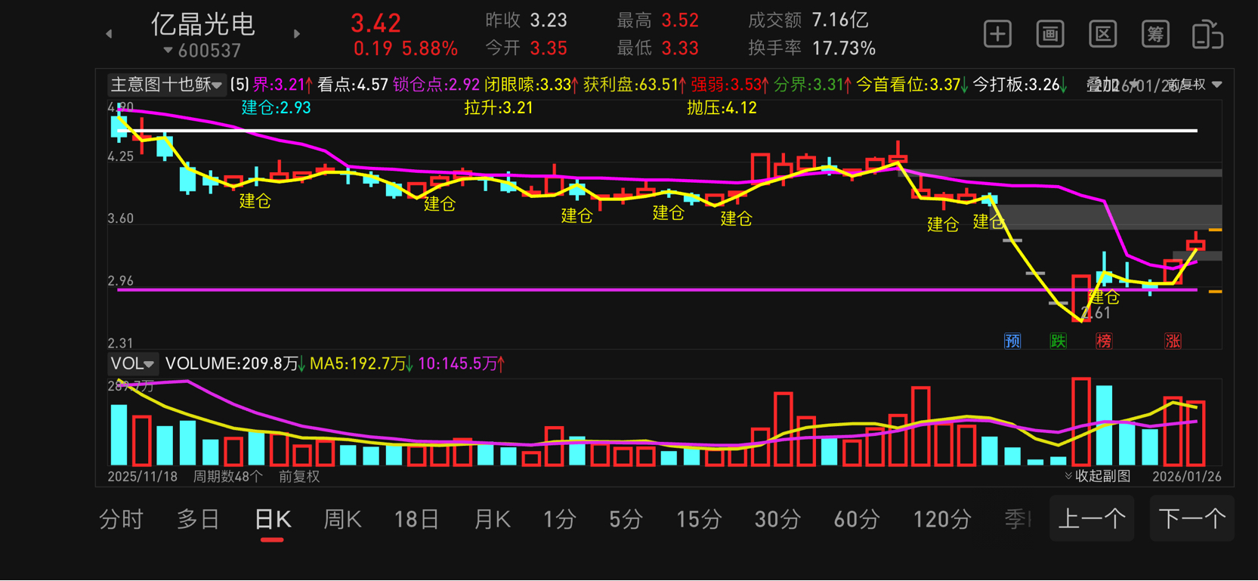Tap the 成交额 7.16亿 value

pos(808,20)
